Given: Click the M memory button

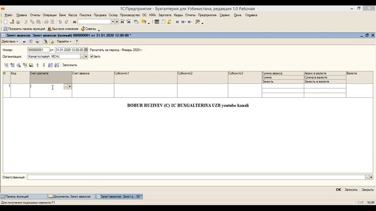Looking at the screenshot, I should tap(177, 22).
